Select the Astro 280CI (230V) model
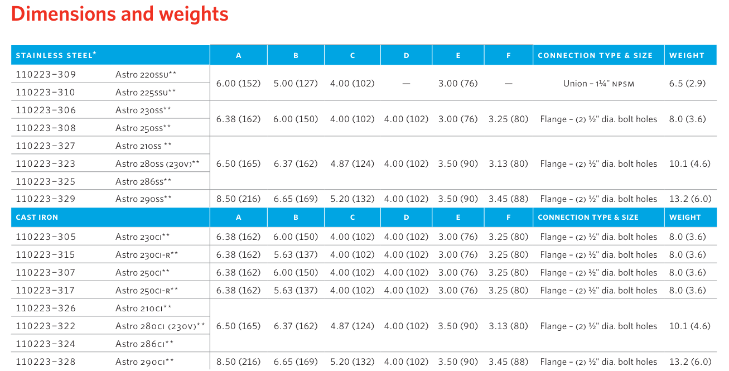Screen dimensions: 729x371 160,326
